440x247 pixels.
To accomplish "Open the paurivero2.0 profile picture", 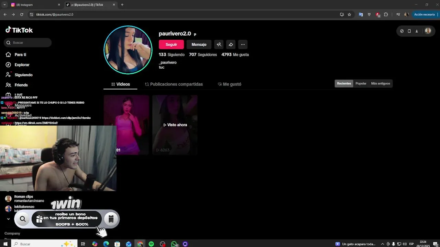I will click(128, 50).
